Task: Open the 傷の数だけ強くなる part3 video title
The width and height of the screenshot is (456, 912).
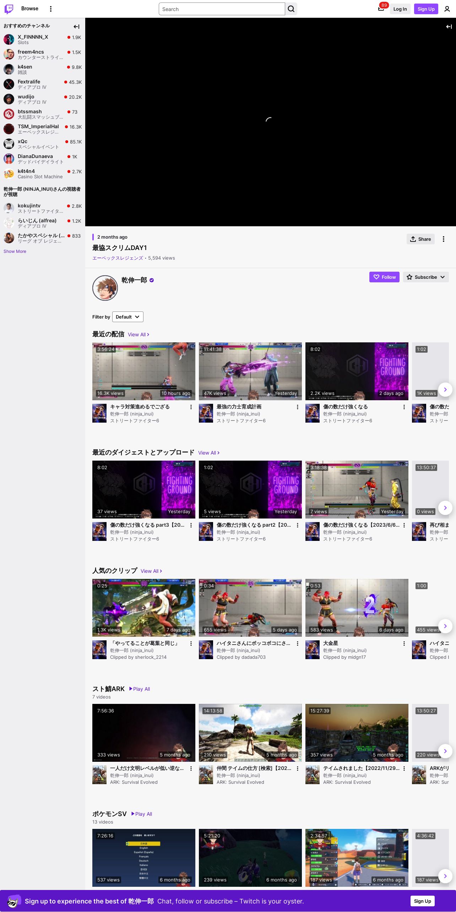Action: pos(147,525)
